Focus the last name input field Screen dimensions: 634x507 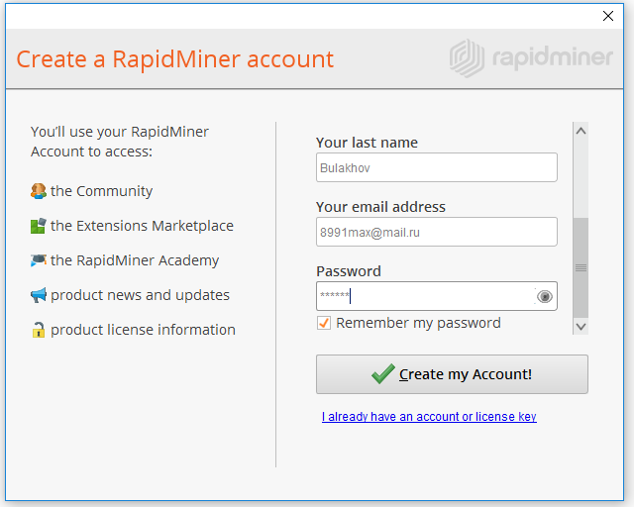[x=436, y=167]
